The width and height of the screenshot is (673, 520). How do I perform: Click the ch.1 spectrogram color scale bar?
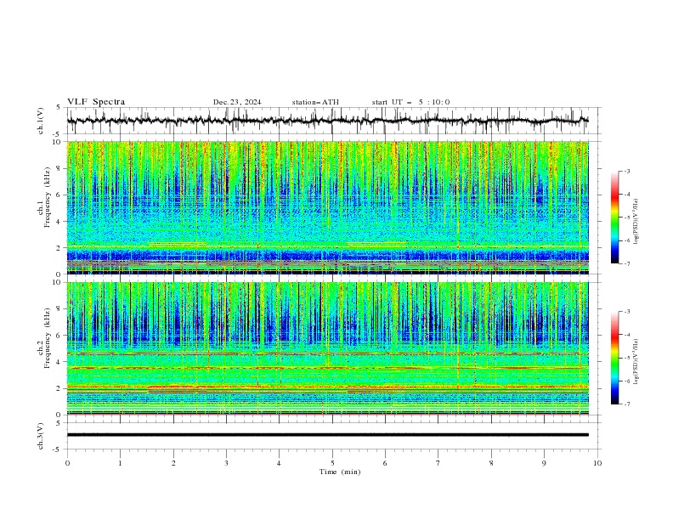tap(615, 218)
